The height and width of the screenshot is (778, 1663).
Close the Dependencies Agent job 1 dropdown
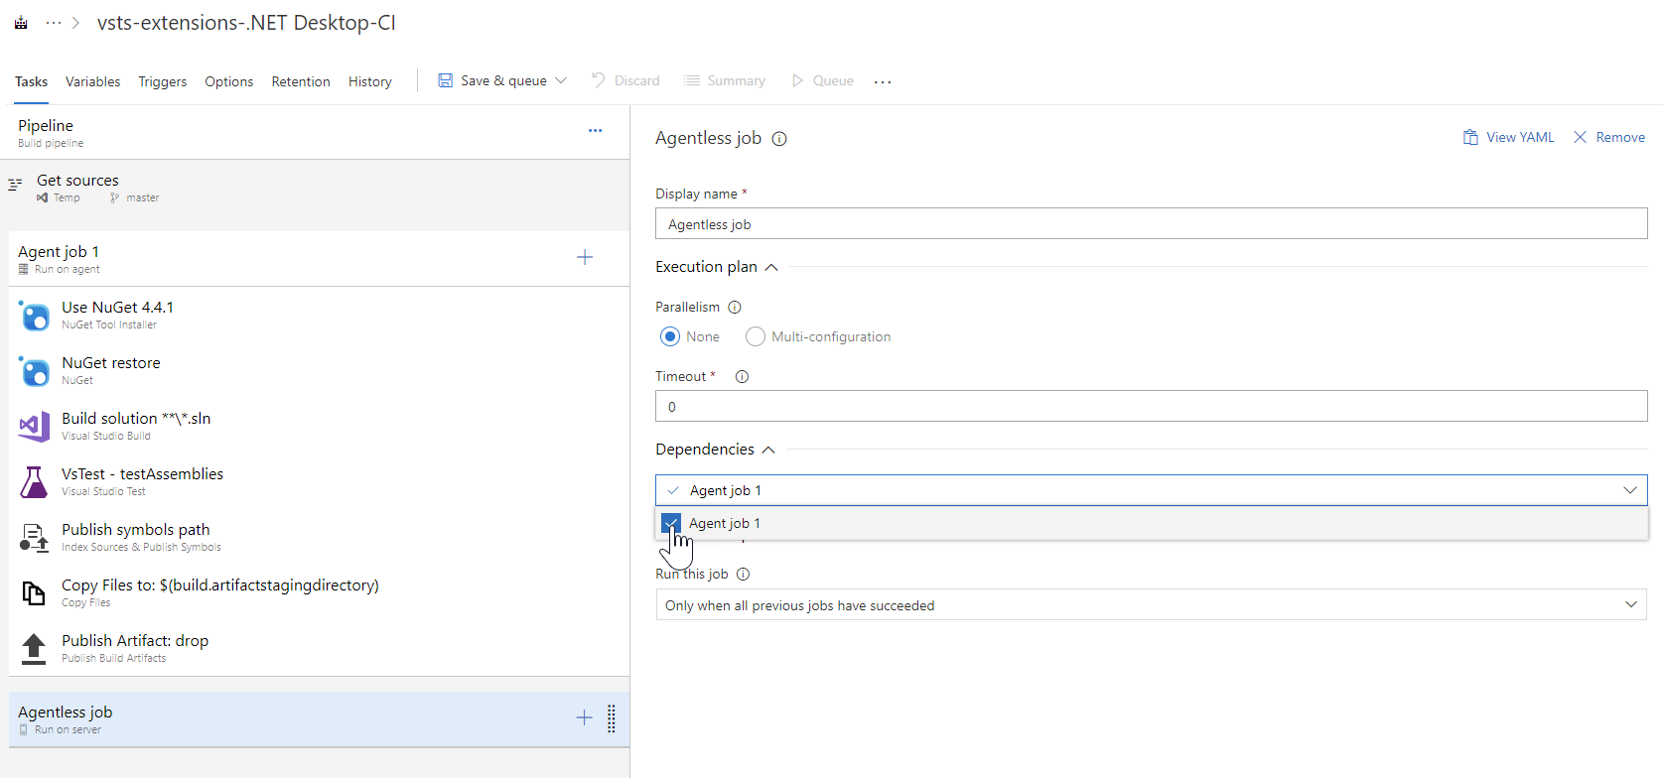coord(1630,490)
